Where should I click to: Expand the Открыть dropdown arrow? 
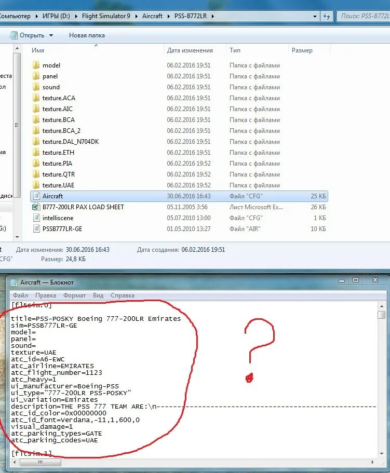pyautogui.click(x=51, y=35)
